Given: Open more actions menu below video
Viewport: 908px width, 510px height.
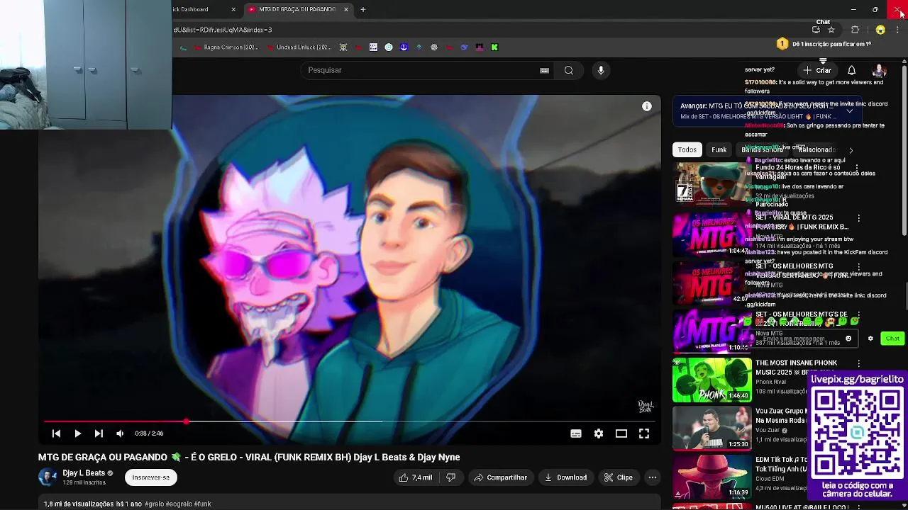Looking at the screenshot, I should (652, 477).
